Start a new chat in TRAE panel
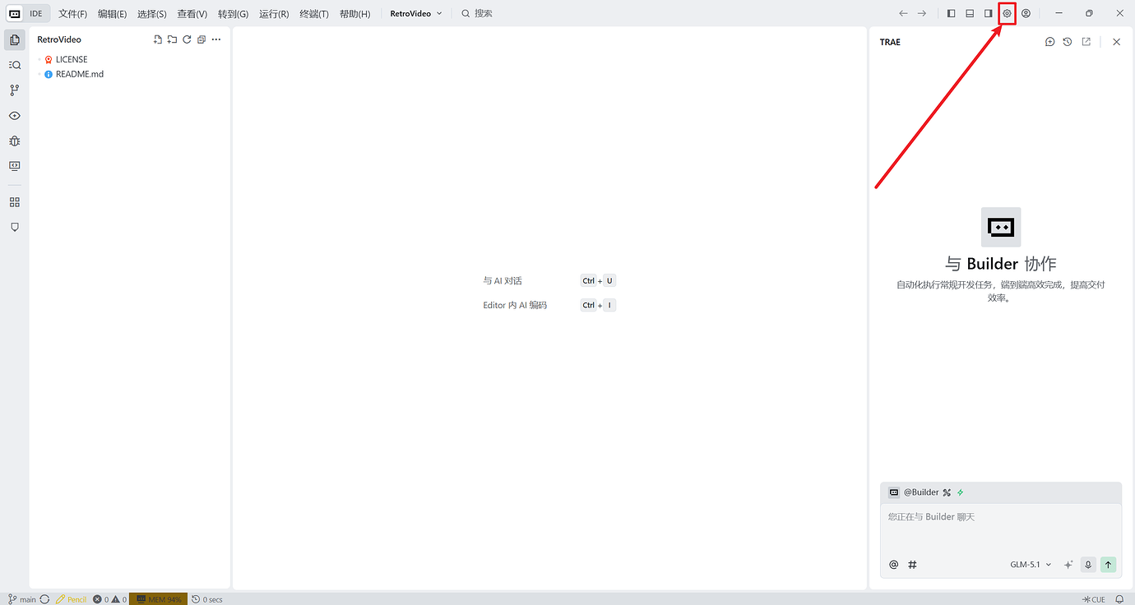This screenshot has height=605, width=1135. click(x=1049, y=42)
